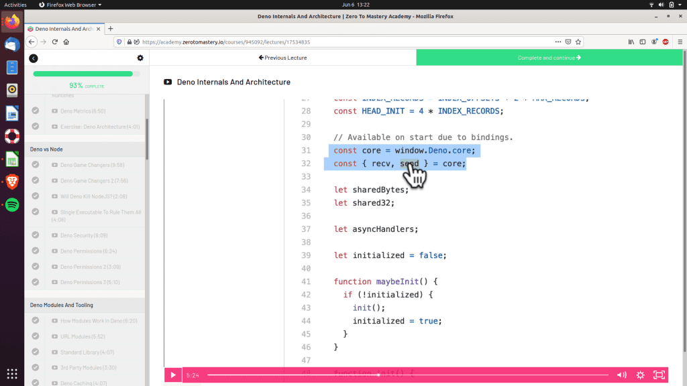
Task: Launch Brave browser from dock
Action: pos(12,182)
